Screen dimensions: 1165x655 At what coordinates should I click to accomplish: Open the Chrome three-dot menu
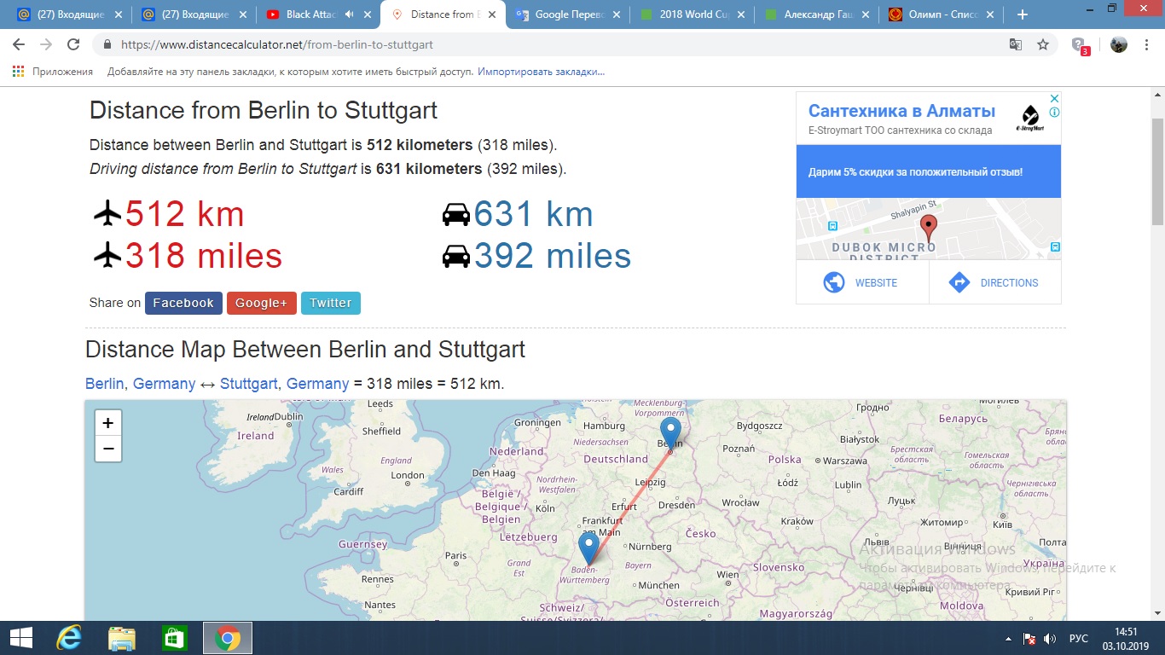[1147, 45]
